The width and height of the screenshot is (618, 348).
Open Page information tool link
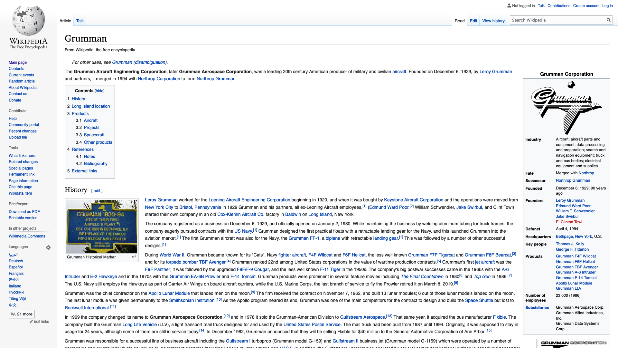pyautogui.click(x=23, y=181)
